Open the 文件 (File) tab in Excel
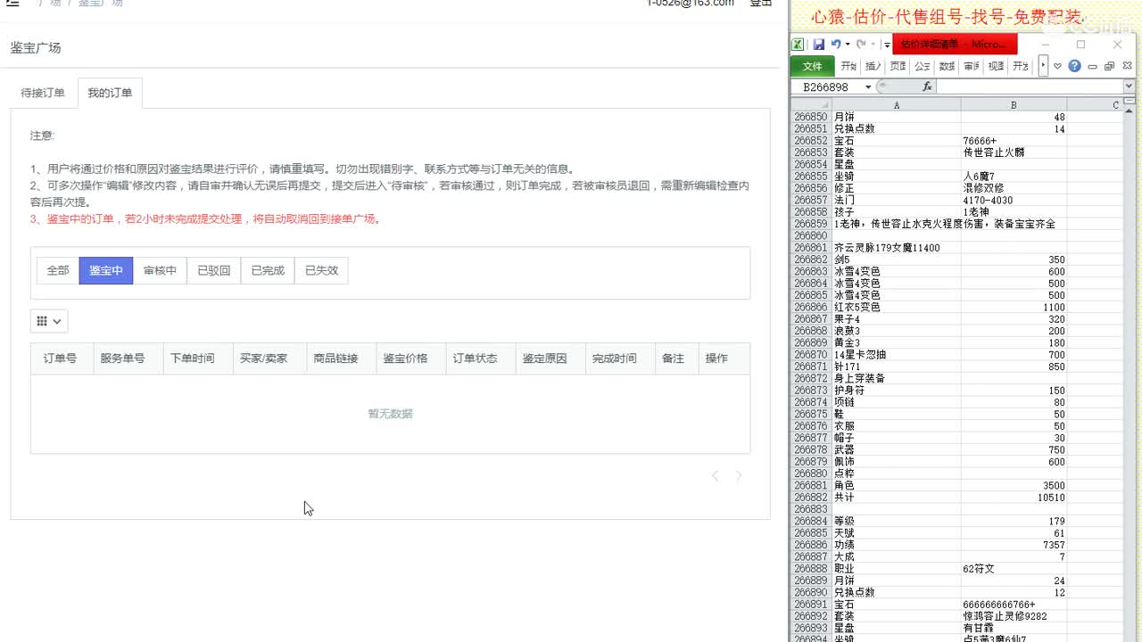 pos(812,66)
